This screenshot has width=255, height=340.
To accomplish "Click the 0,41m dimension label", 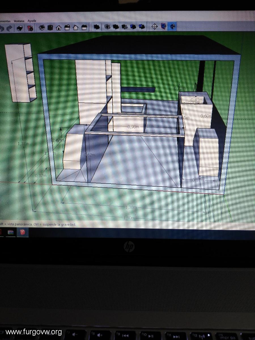I will coord(197,100).
